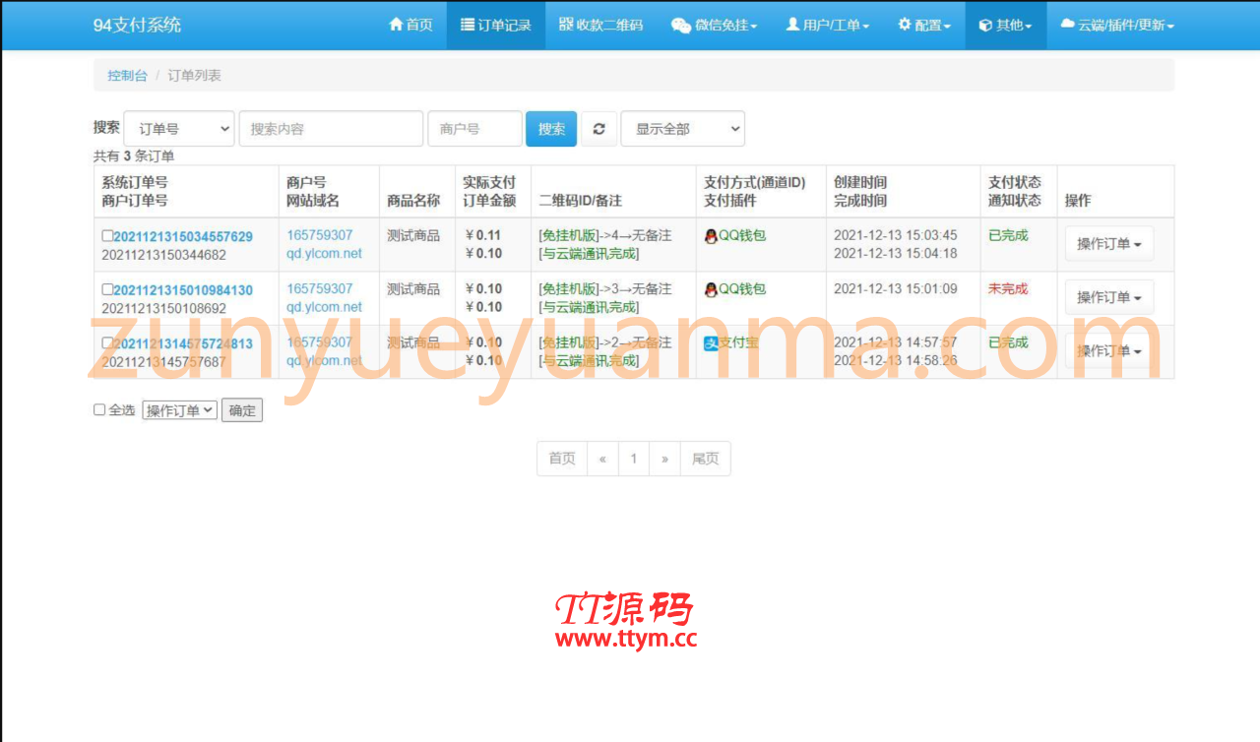Open order link 2021121314575724813
Viewport: 1260px width, 742px height.
pos(183,343)
